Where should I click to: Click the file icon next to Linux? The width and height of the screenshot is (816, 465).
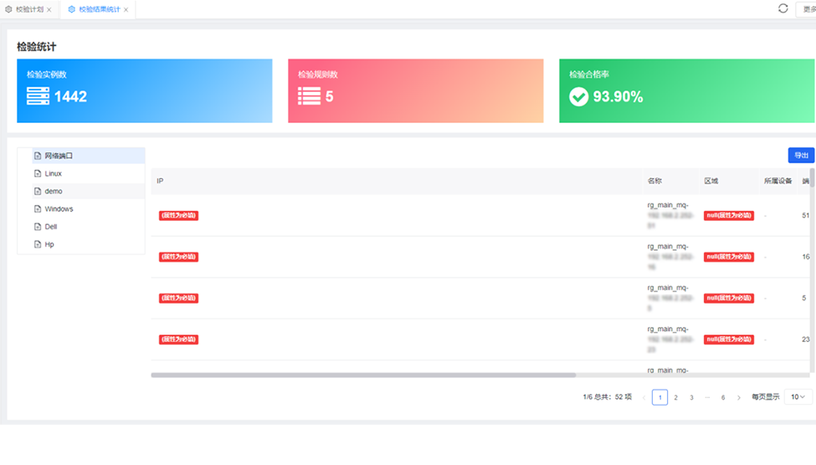point(38,174)
